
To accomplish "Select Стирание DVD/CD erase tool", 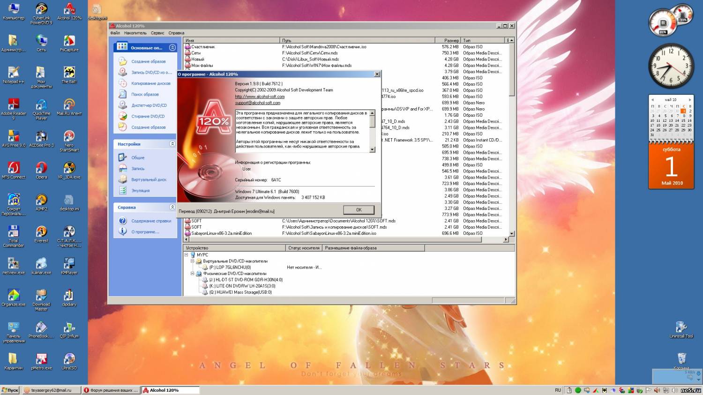I will [x=148, y=116].
